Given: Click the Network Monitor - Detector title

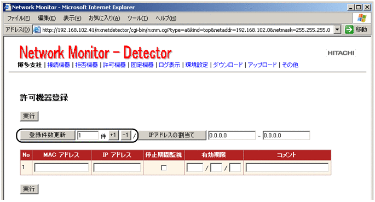Looking at the screenshot, I should click(x=95, y=53).
